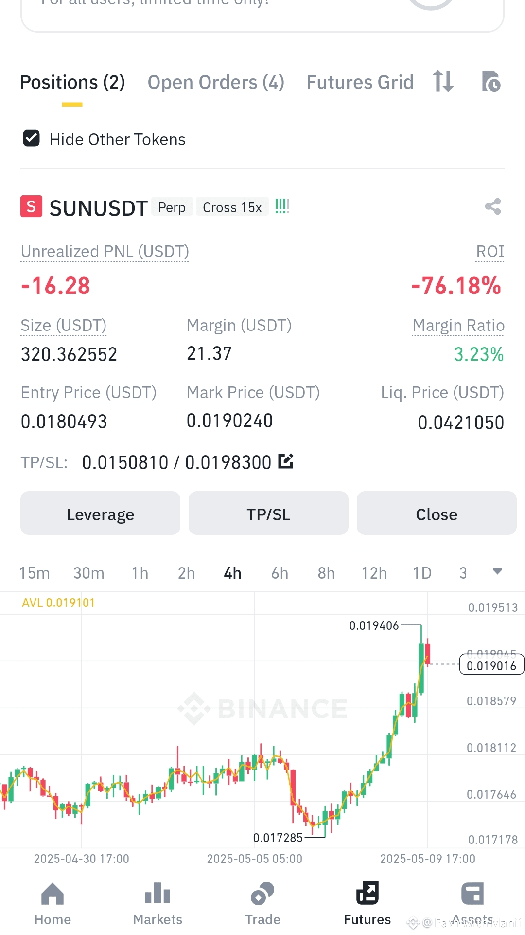Open the order history clock icon
Image resolution: width=525 pixels, height=935 pixels.
(491, 81)
